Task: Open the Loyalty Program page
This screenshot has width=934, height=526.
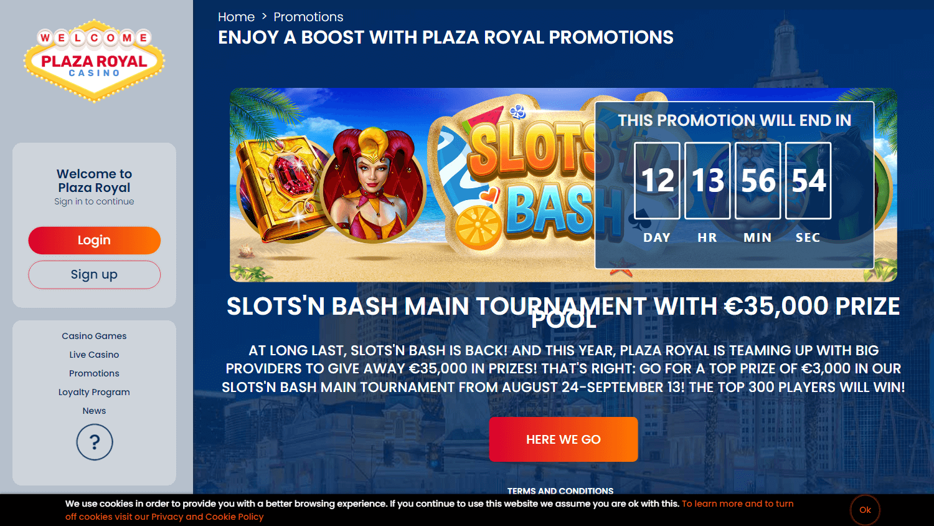Action: [94, 392]
